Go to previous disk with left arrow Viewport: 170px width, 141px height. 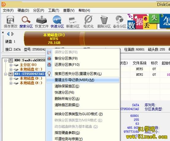tap(8, 34)
